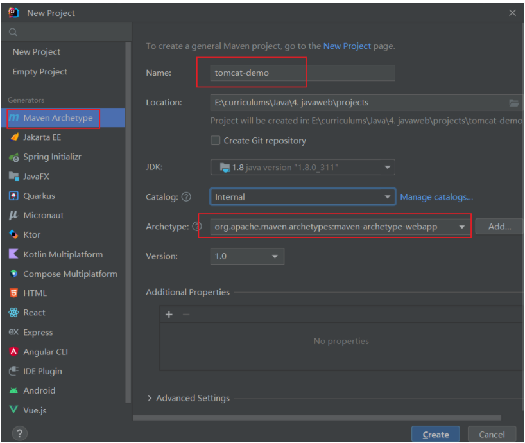
Task: Click the IDE Plugin plug icon
Action: (x=13, y=371)
